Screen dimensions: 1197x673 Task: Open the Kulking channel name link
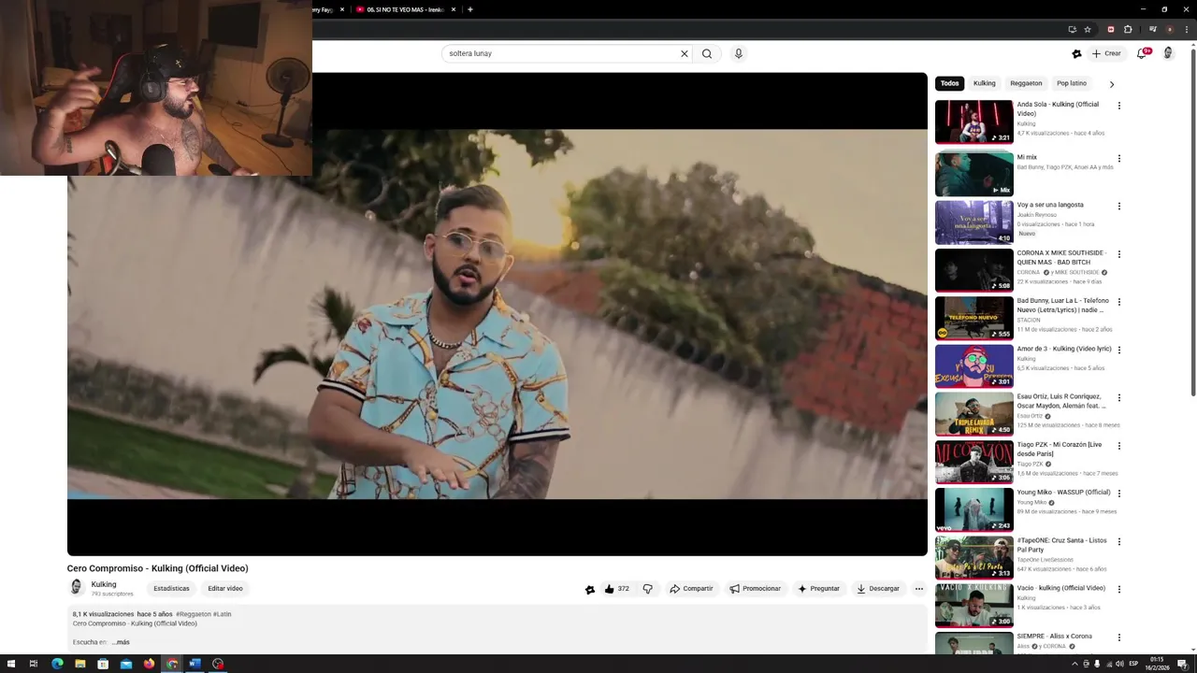tap(104, 584)
